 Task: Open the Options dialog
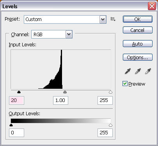pyautogui.click(x=138, y=57)
